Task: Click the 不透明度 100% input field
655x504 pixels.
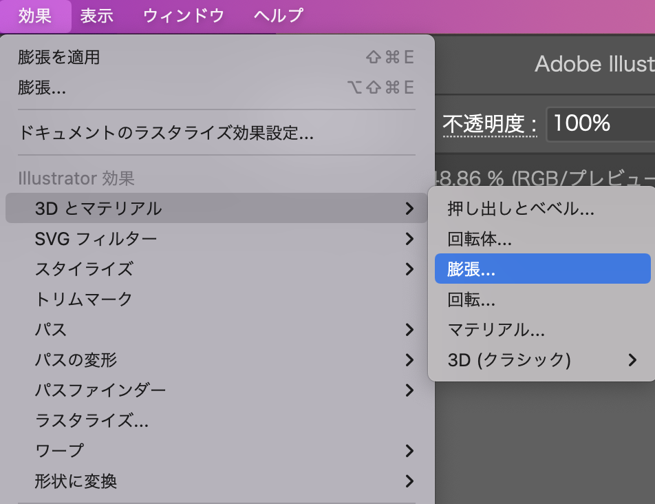Action: click(x=600, y=124)
